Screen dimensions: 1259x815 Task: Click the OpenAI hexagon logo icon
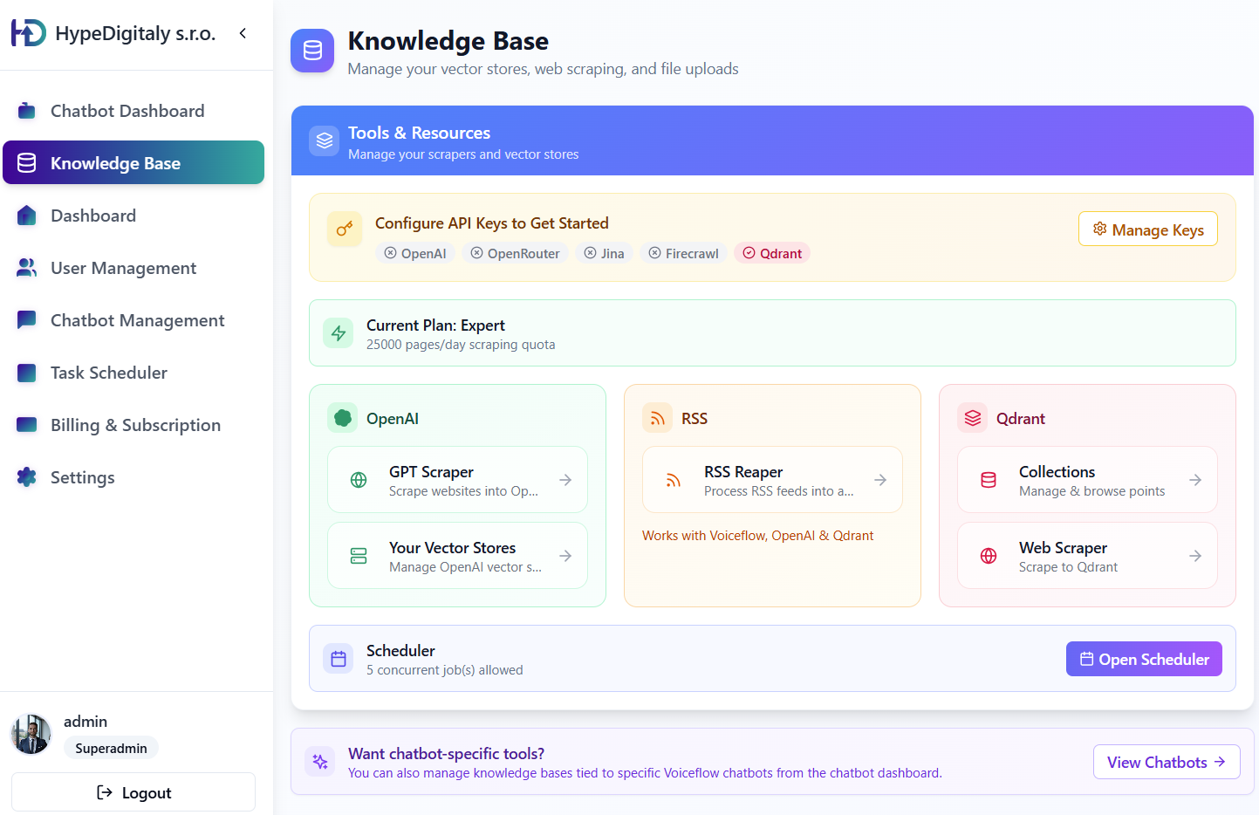click(344, 417)
